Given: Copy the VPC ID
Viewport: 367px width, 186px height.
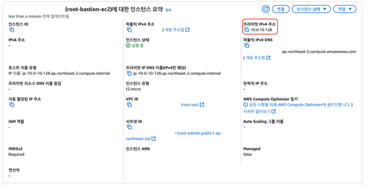Looking at the screenshot, I should 129,105.
